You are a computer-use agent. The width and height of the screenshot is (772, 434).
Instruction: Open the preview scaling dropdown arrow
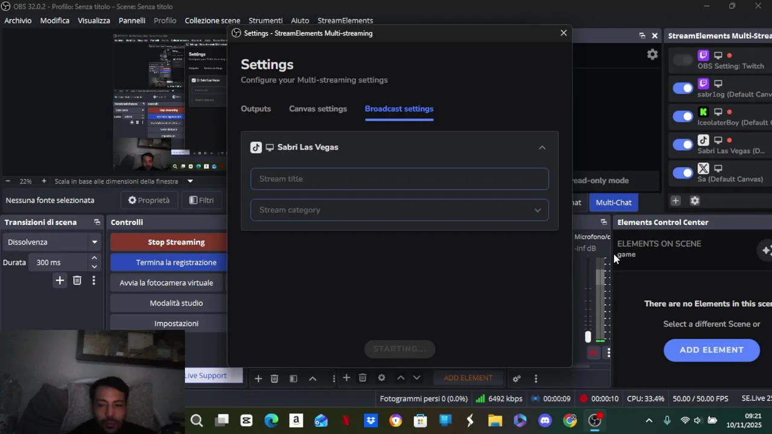click(x=190, y=181)
